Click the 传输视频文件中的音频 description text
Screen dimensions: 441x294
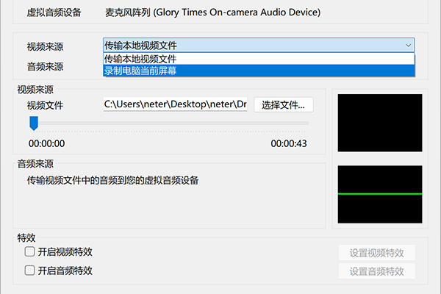[x=112, y=180]
